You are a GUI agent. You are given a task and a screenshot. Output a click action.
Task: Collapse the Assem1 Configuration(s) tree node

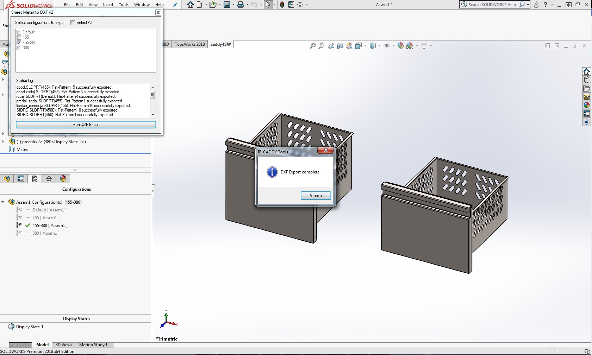[x=3, y=202]
